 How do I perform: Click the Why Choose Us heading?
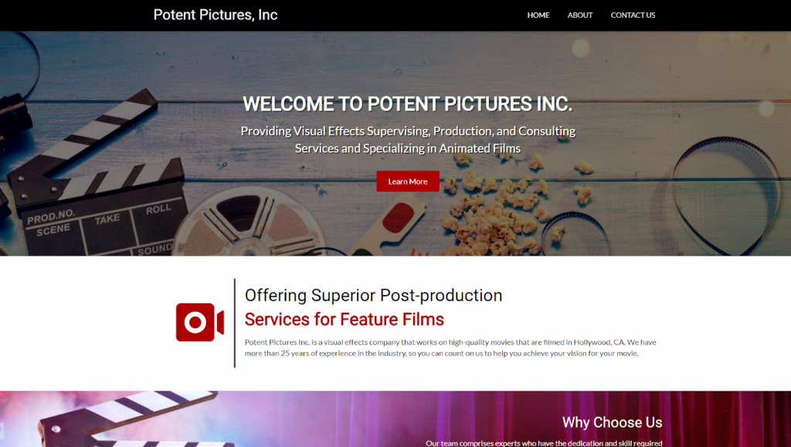[612, 422]
